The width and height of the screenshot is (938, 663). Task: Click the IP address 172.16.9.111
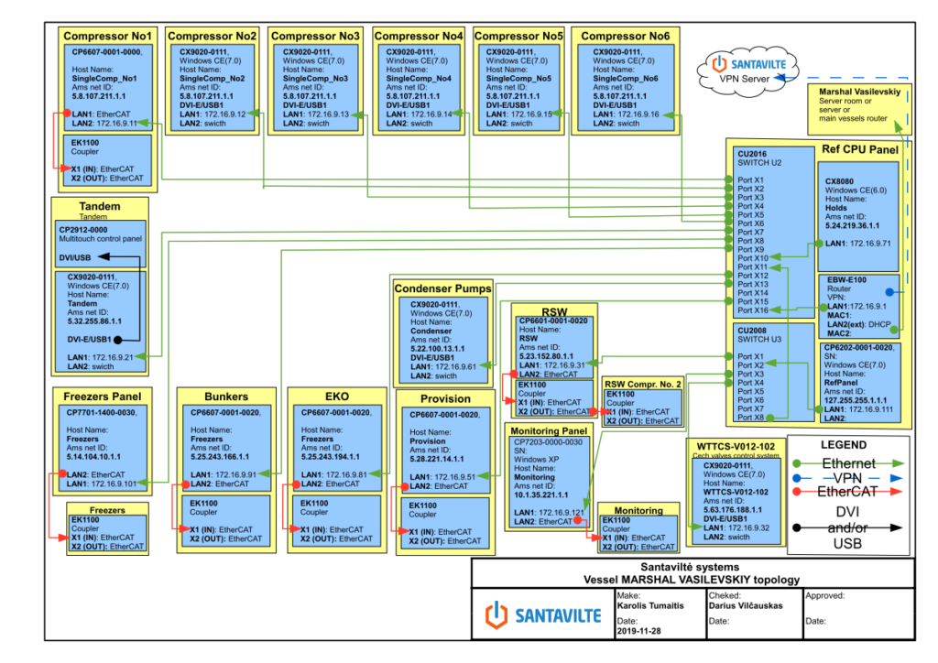point(871,409)
